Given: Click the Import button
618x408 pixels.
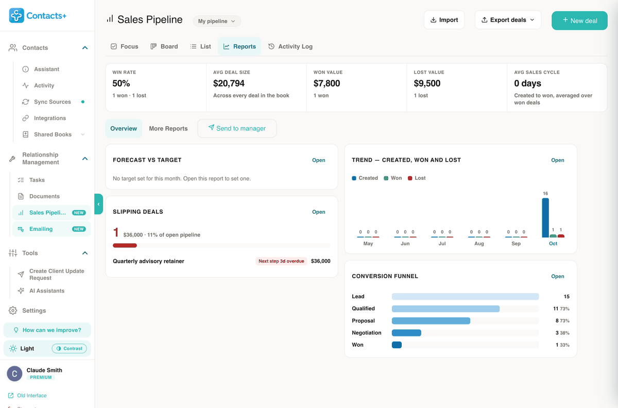Looking at the screenshot, I should [444, 20].
